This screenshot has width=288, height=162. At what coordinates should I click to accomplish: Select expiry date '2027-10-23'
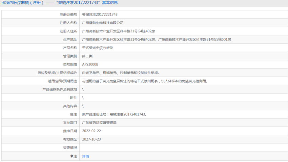91,139
